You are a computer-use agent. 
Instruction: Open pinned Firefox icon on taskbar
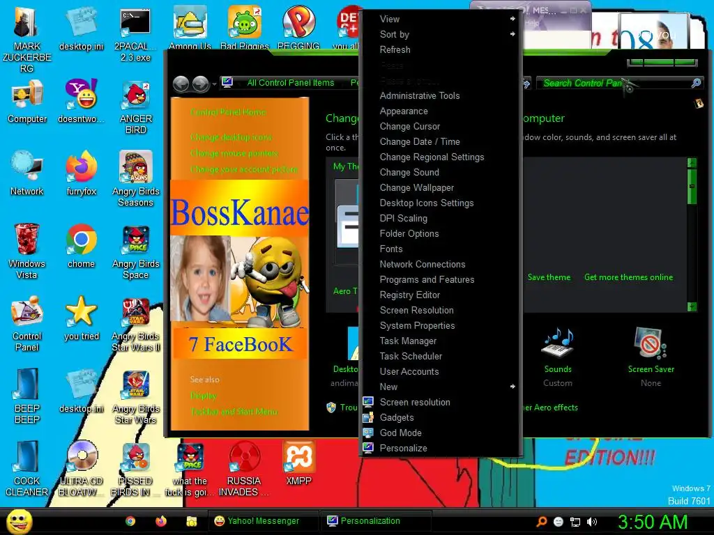pyautogui.click(x=161, y=521)
